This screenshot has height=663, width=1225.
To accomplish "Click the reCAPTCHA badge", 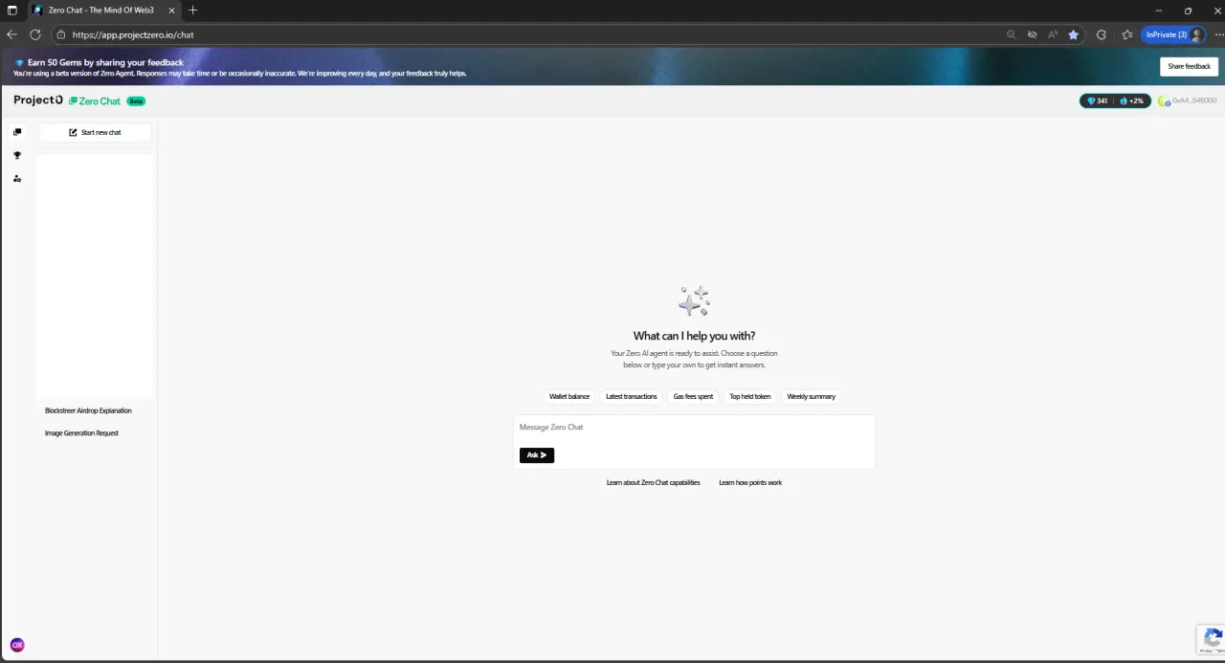I will [1211, 639].
